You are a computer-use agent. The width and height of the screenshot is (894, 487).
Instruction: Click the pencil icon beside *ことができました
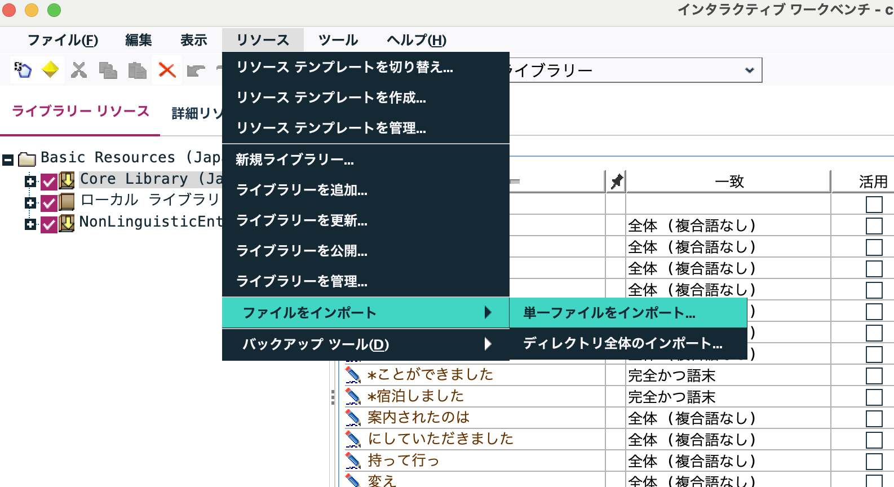[353, 375]
